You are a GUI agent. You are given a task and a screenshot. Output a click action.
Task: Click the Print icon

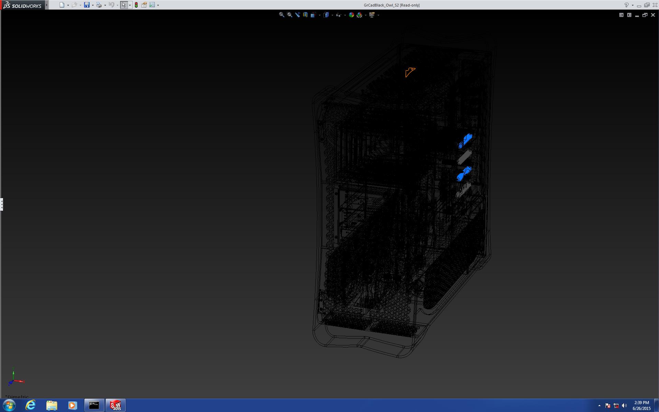coord(99,5)
